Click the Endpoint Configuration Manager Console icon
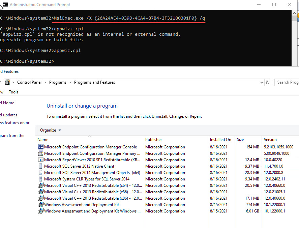The width and height of the screenshot is (299, 228). 41,147
